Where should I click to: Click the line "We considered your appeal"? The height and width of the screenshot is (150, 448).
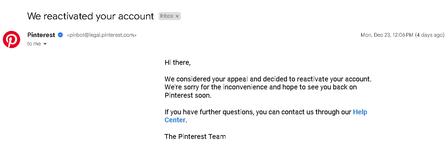(x=268, y=79)
